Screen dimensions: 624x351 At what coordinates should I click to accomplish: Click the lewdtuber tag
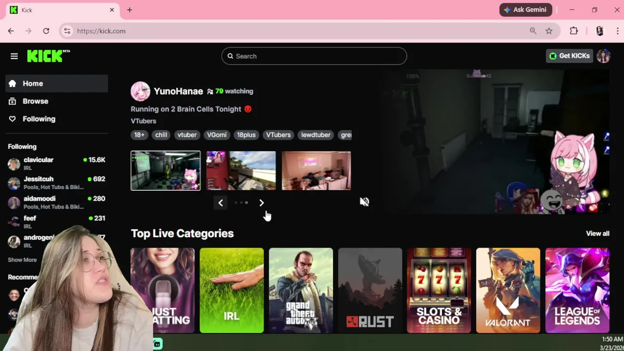pos(316,135)
